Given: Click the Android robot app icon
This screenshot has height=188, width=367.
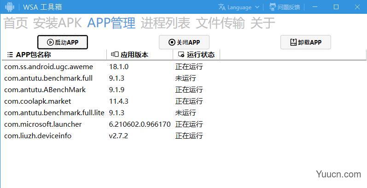Looking at the screenshot, I should point(10,7).
